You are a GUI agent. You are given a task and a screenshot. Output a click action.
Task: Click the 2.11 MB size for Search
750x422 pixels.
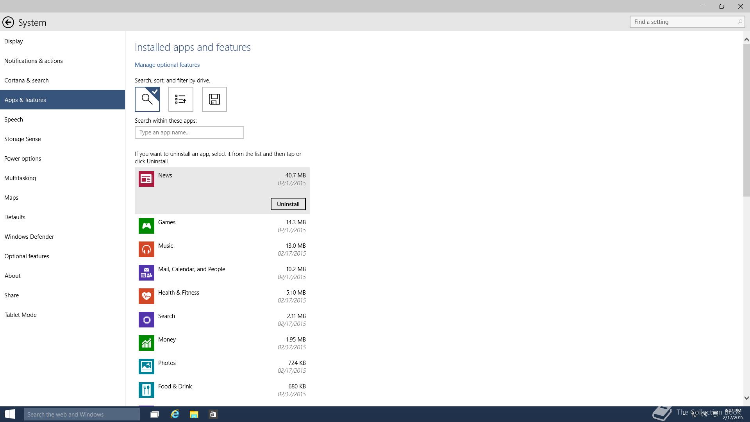tap(296, 316)
